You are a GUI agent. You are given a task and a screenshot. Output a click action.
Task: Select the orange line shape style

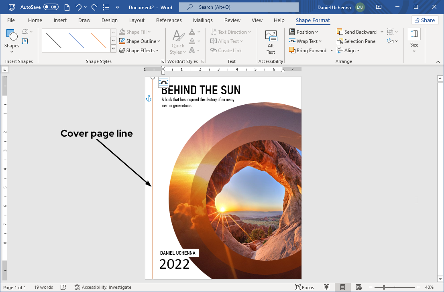click(x=98, y=41)
